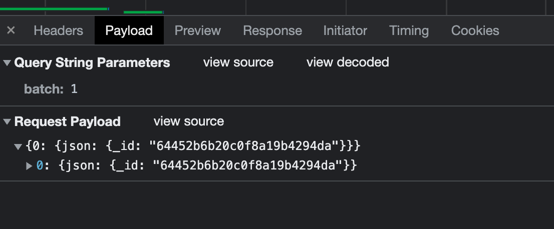
Task: Collapse the root payload object arrow
Action: [18, 146]
